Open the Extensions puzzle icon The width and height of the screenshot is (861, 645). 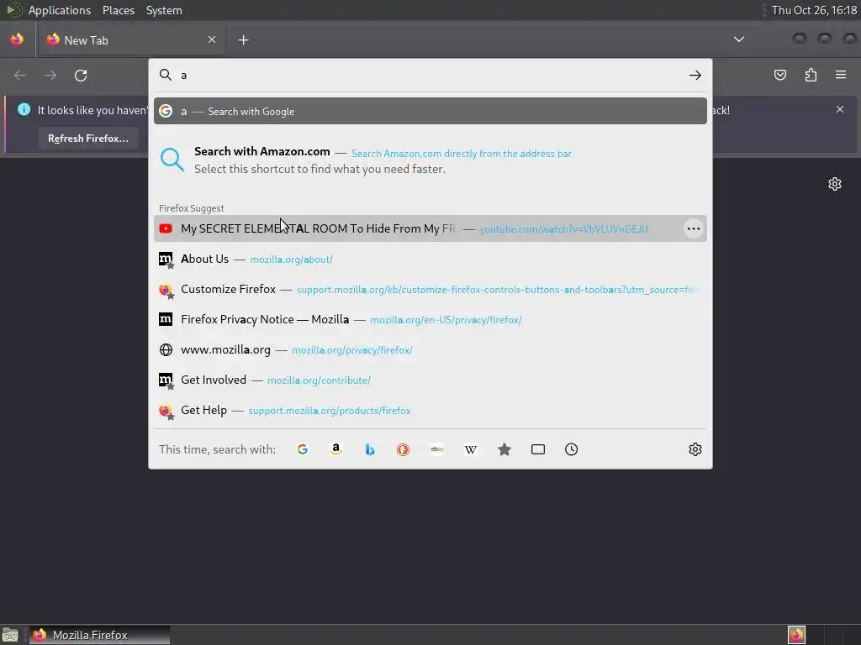click(811, 75)
